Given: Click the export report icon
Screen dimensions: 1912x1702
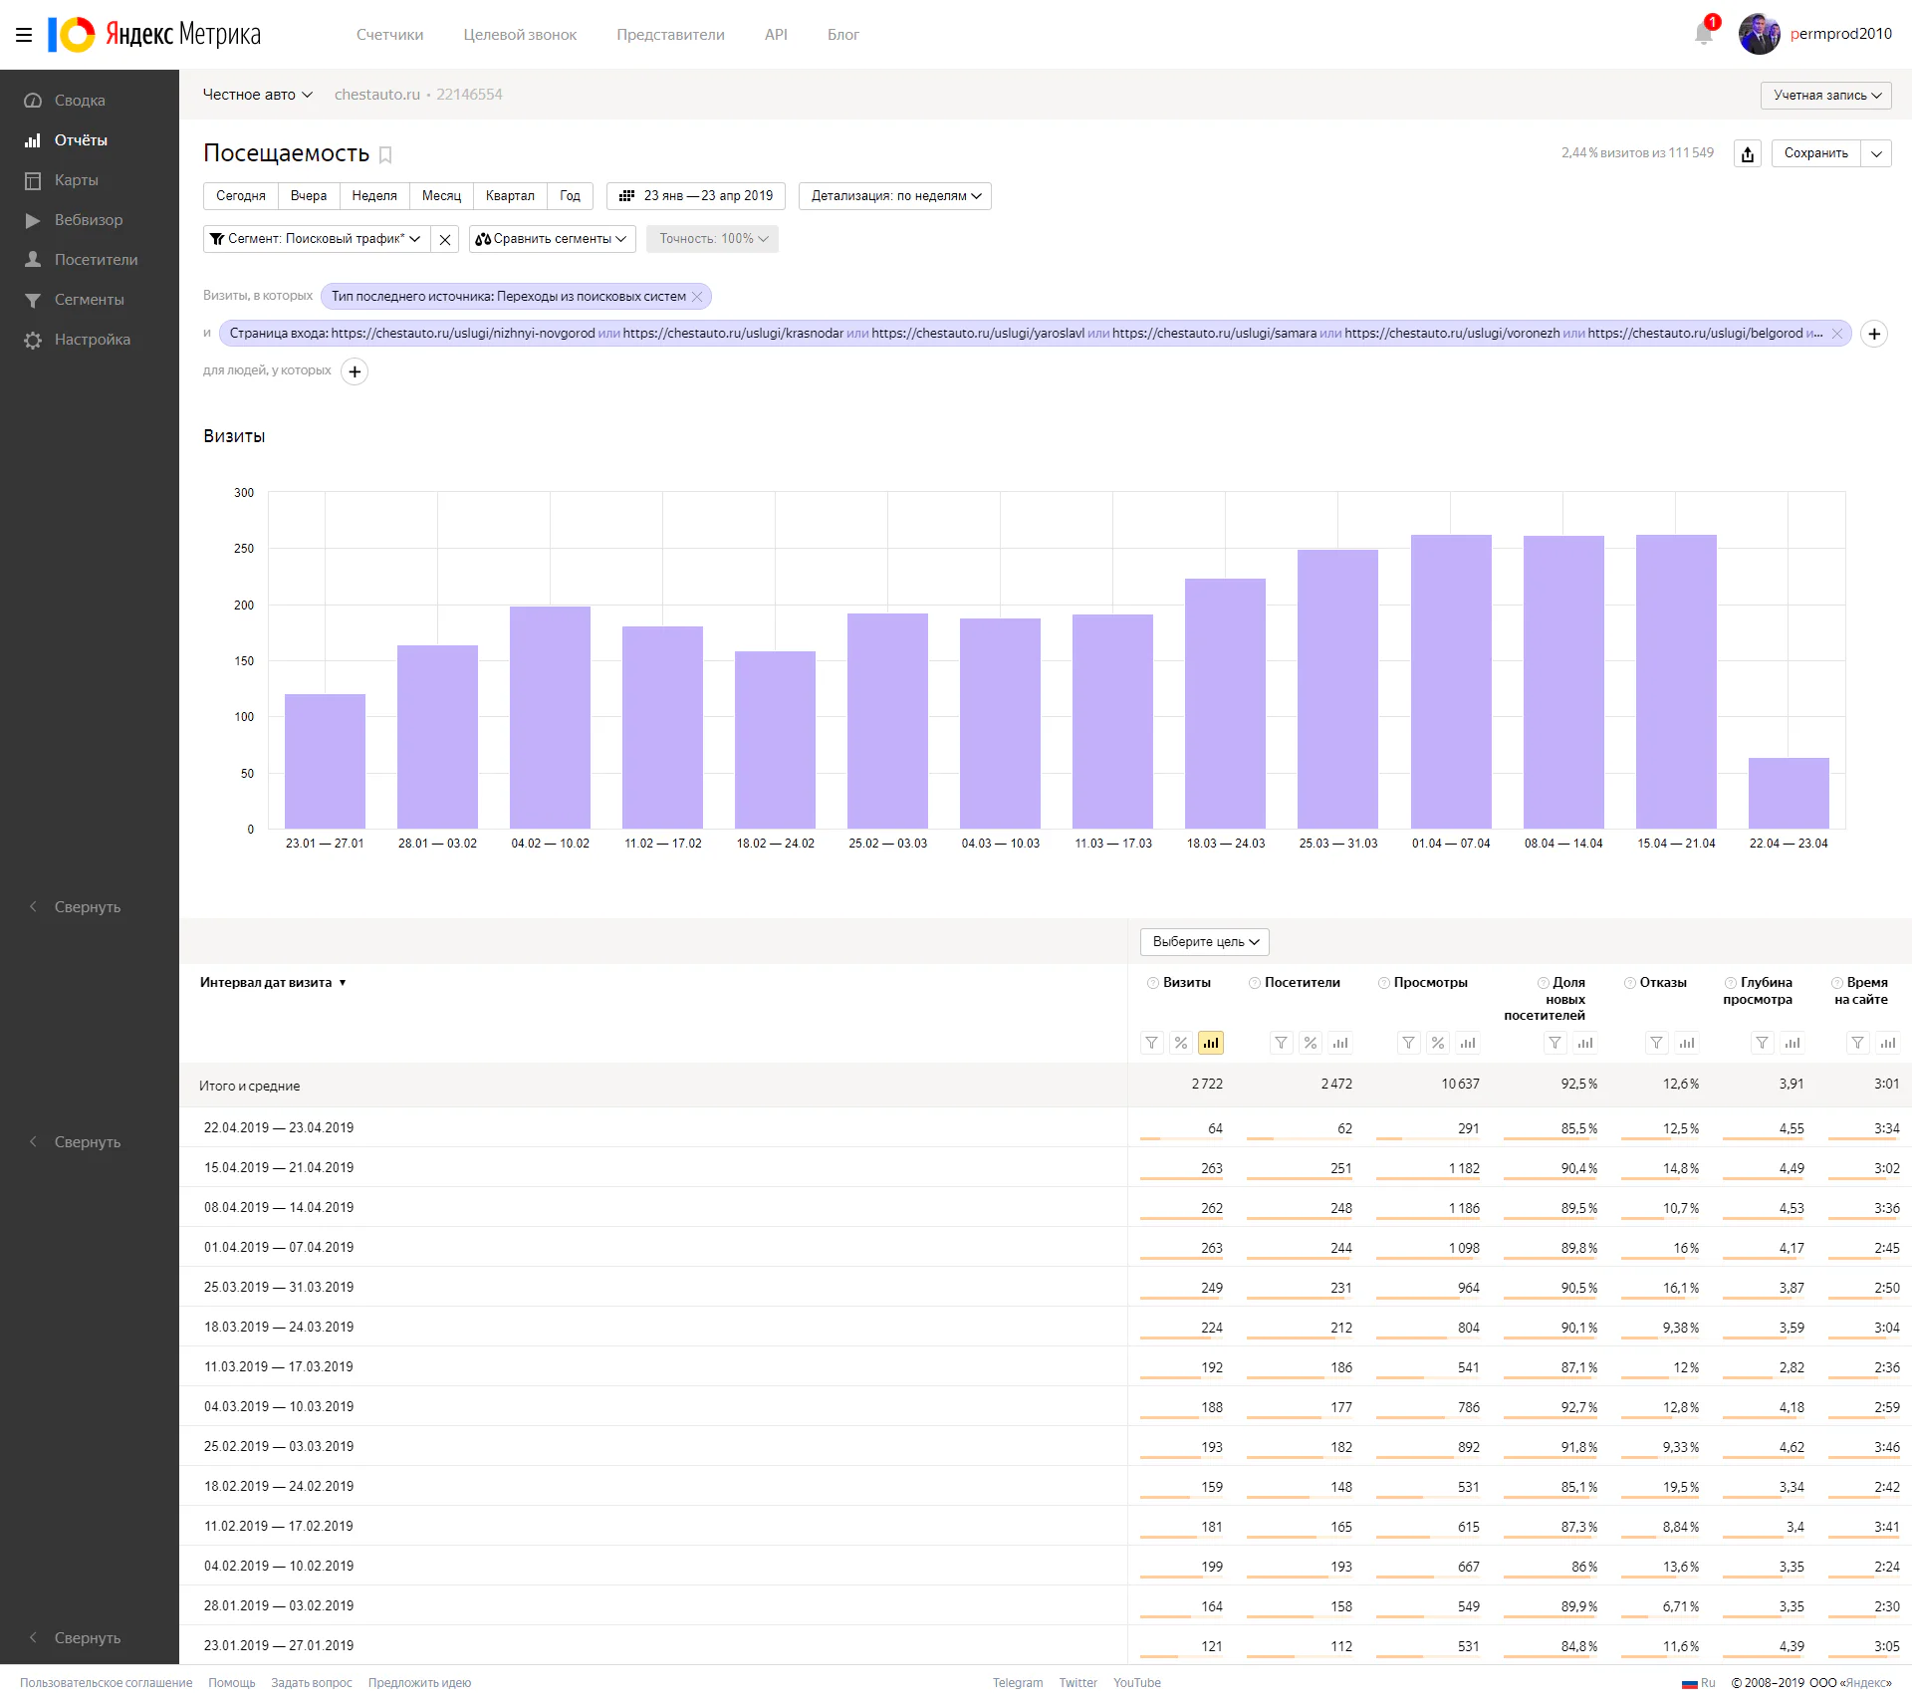Looking at the screenshot, I should tap(1748, 153).
